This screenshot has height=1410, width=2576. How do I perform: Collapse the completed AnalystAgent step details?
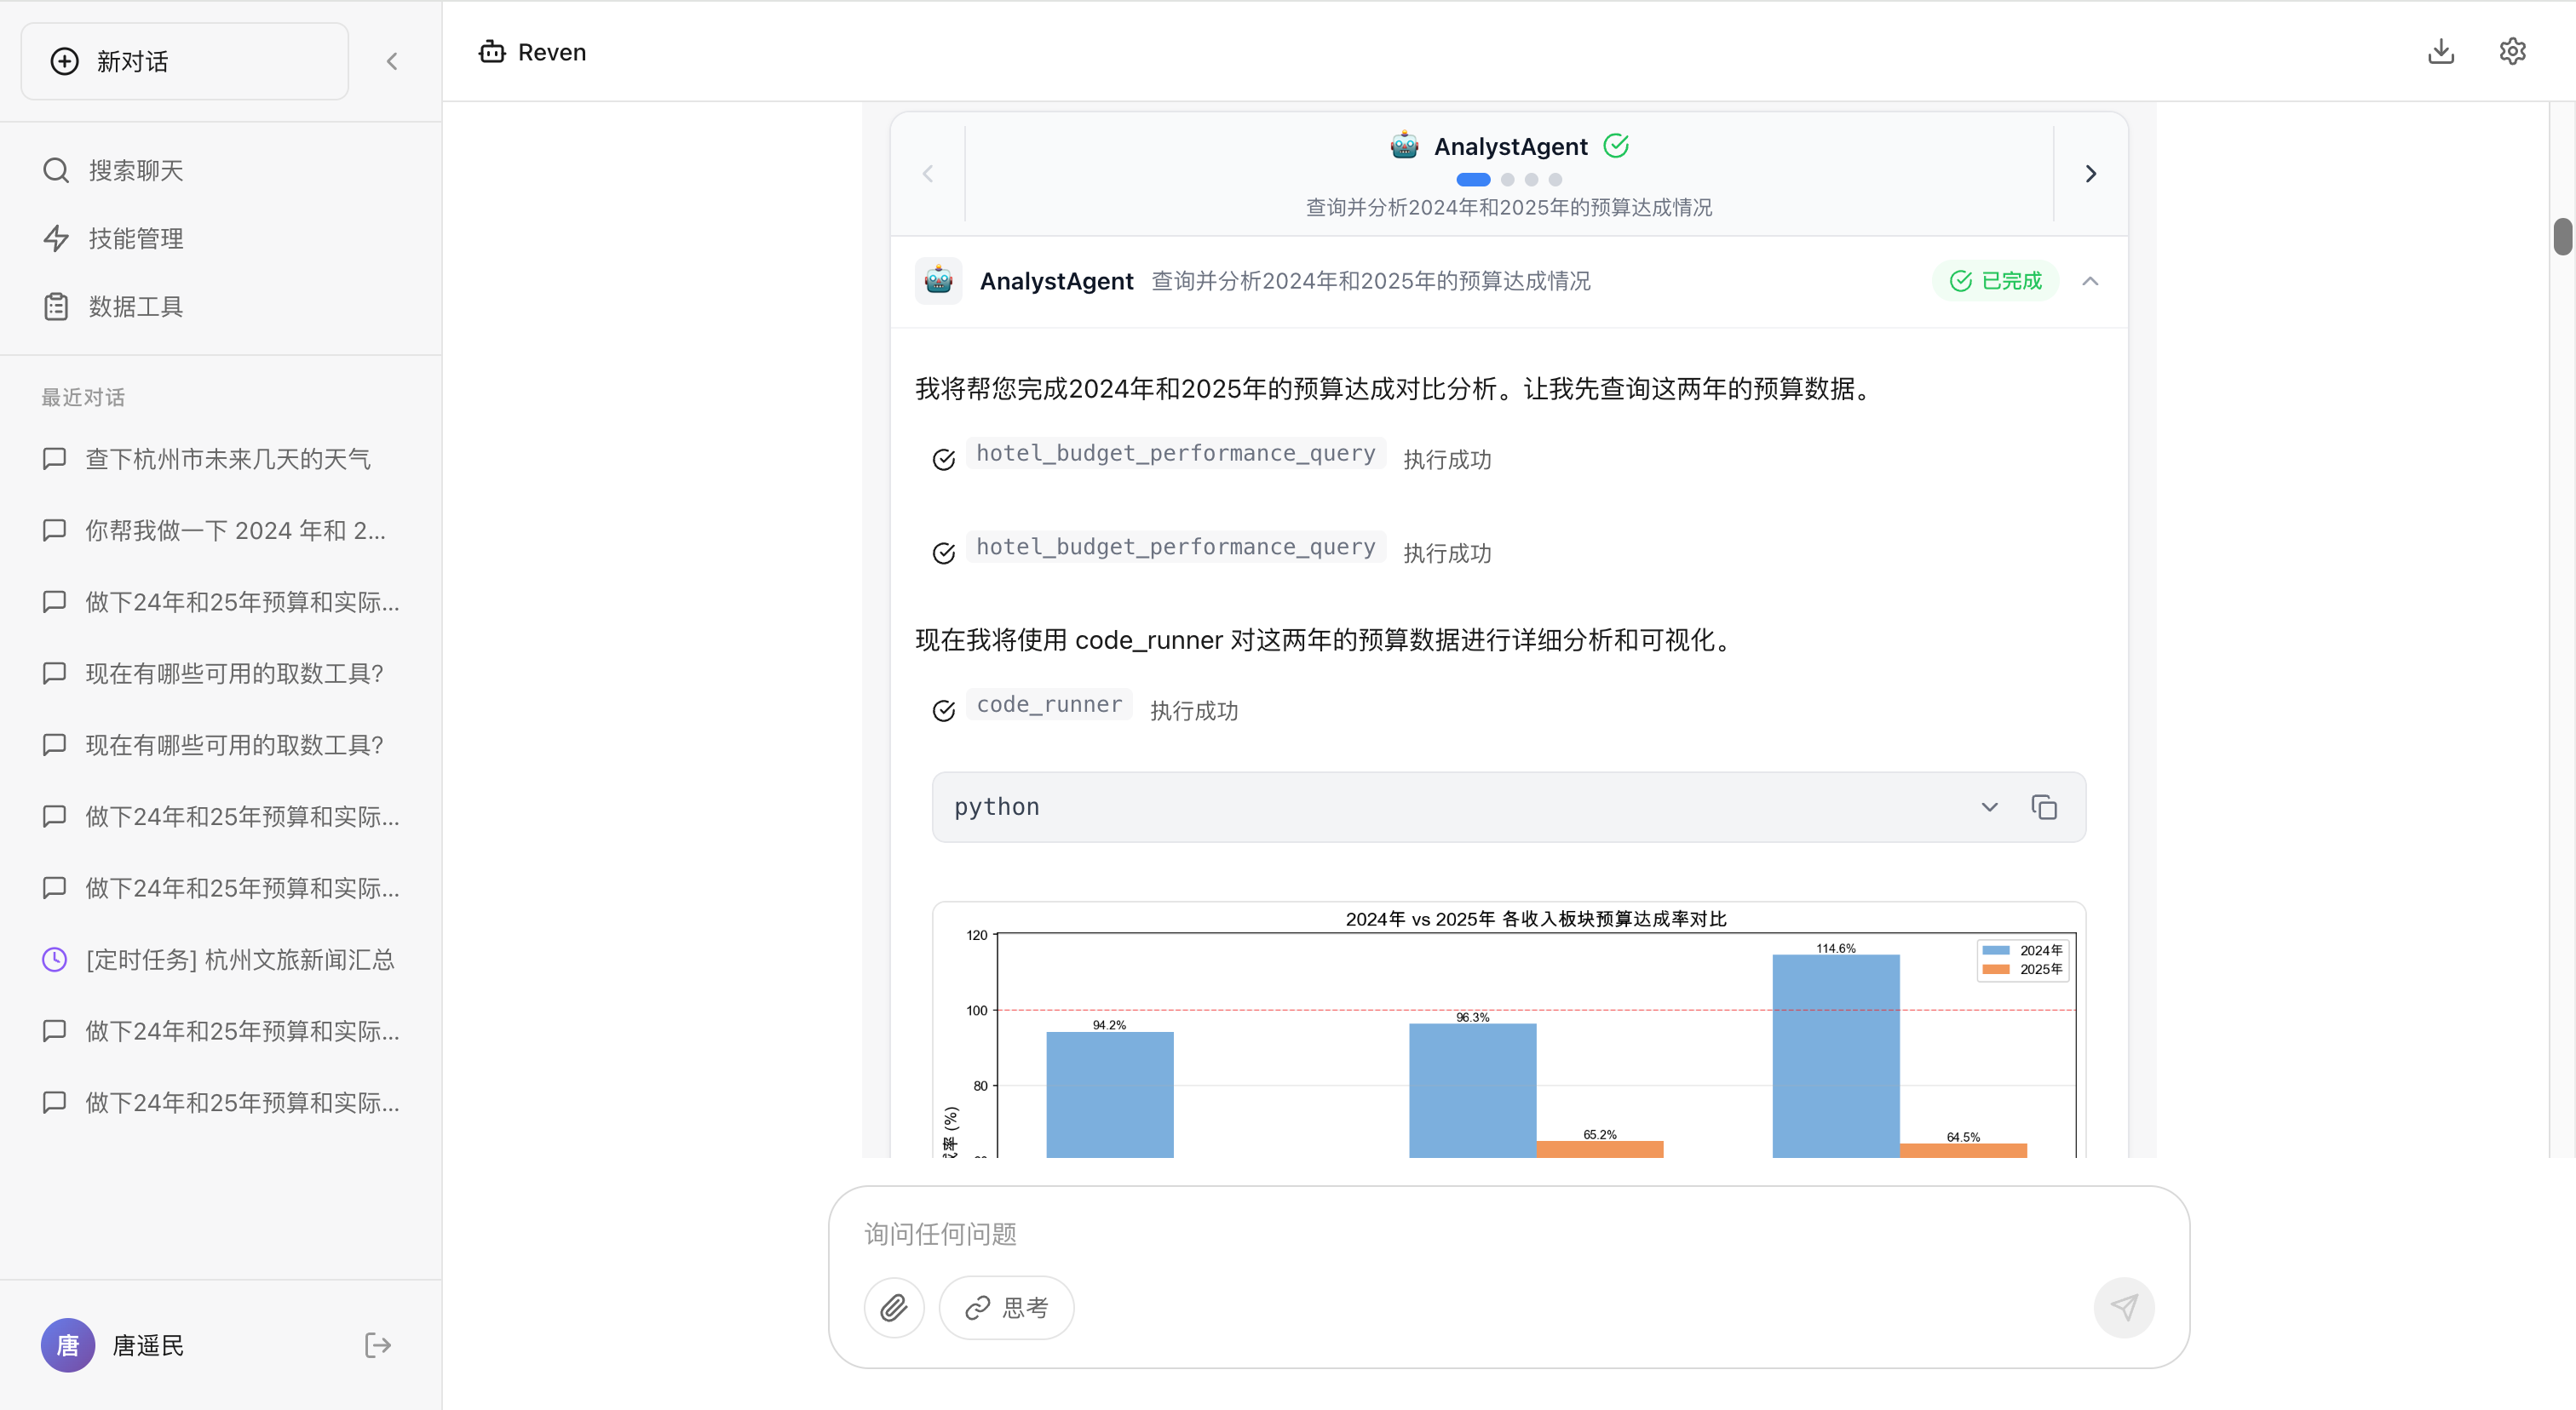click(2090, 281)
